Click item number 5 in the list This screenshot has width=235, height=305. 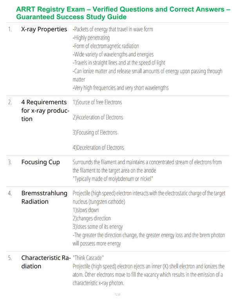point(10,258)
